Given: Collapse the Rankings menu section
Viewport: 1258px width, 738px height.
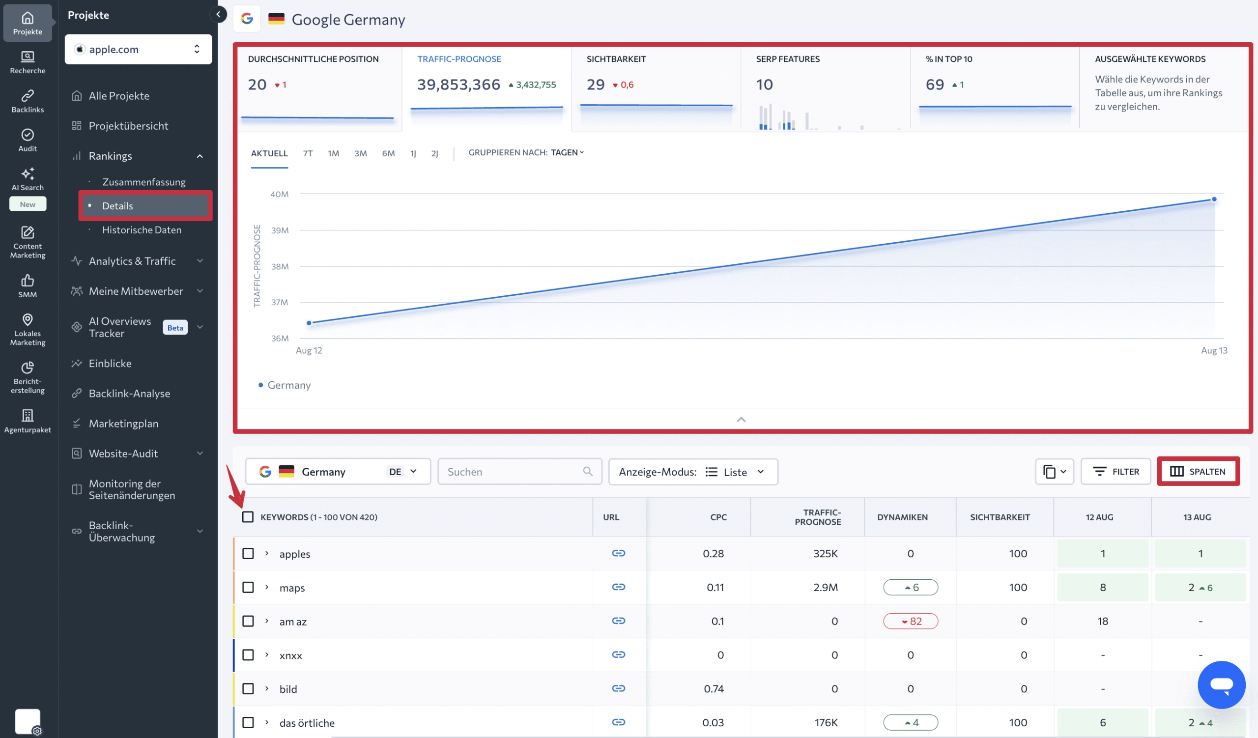Looking at the screenshot, I should point(200,156).
